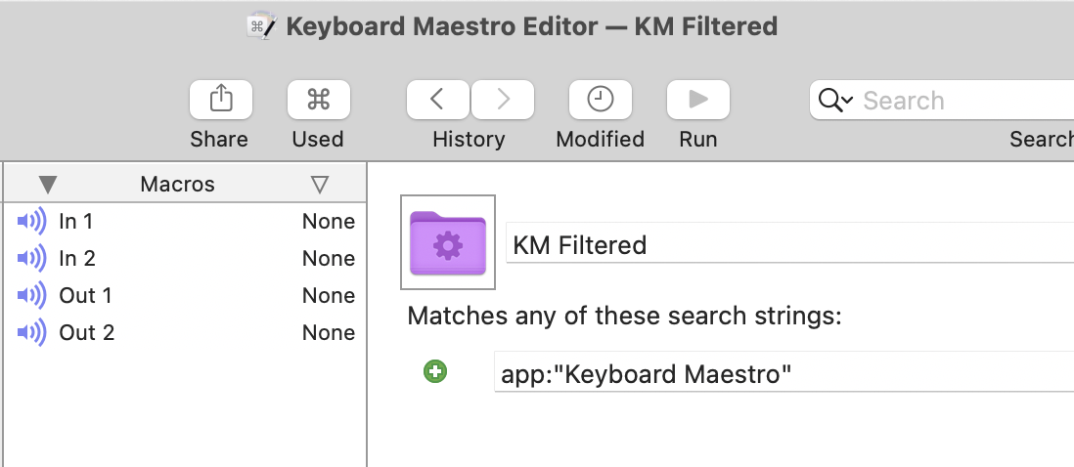Go forward in History
Screen dimensions: 1074x467
pos(503,100)
